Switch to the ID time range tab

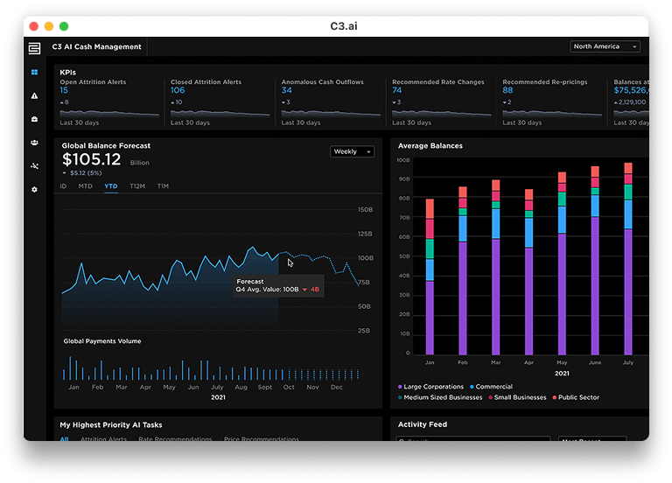pos(63,186)
